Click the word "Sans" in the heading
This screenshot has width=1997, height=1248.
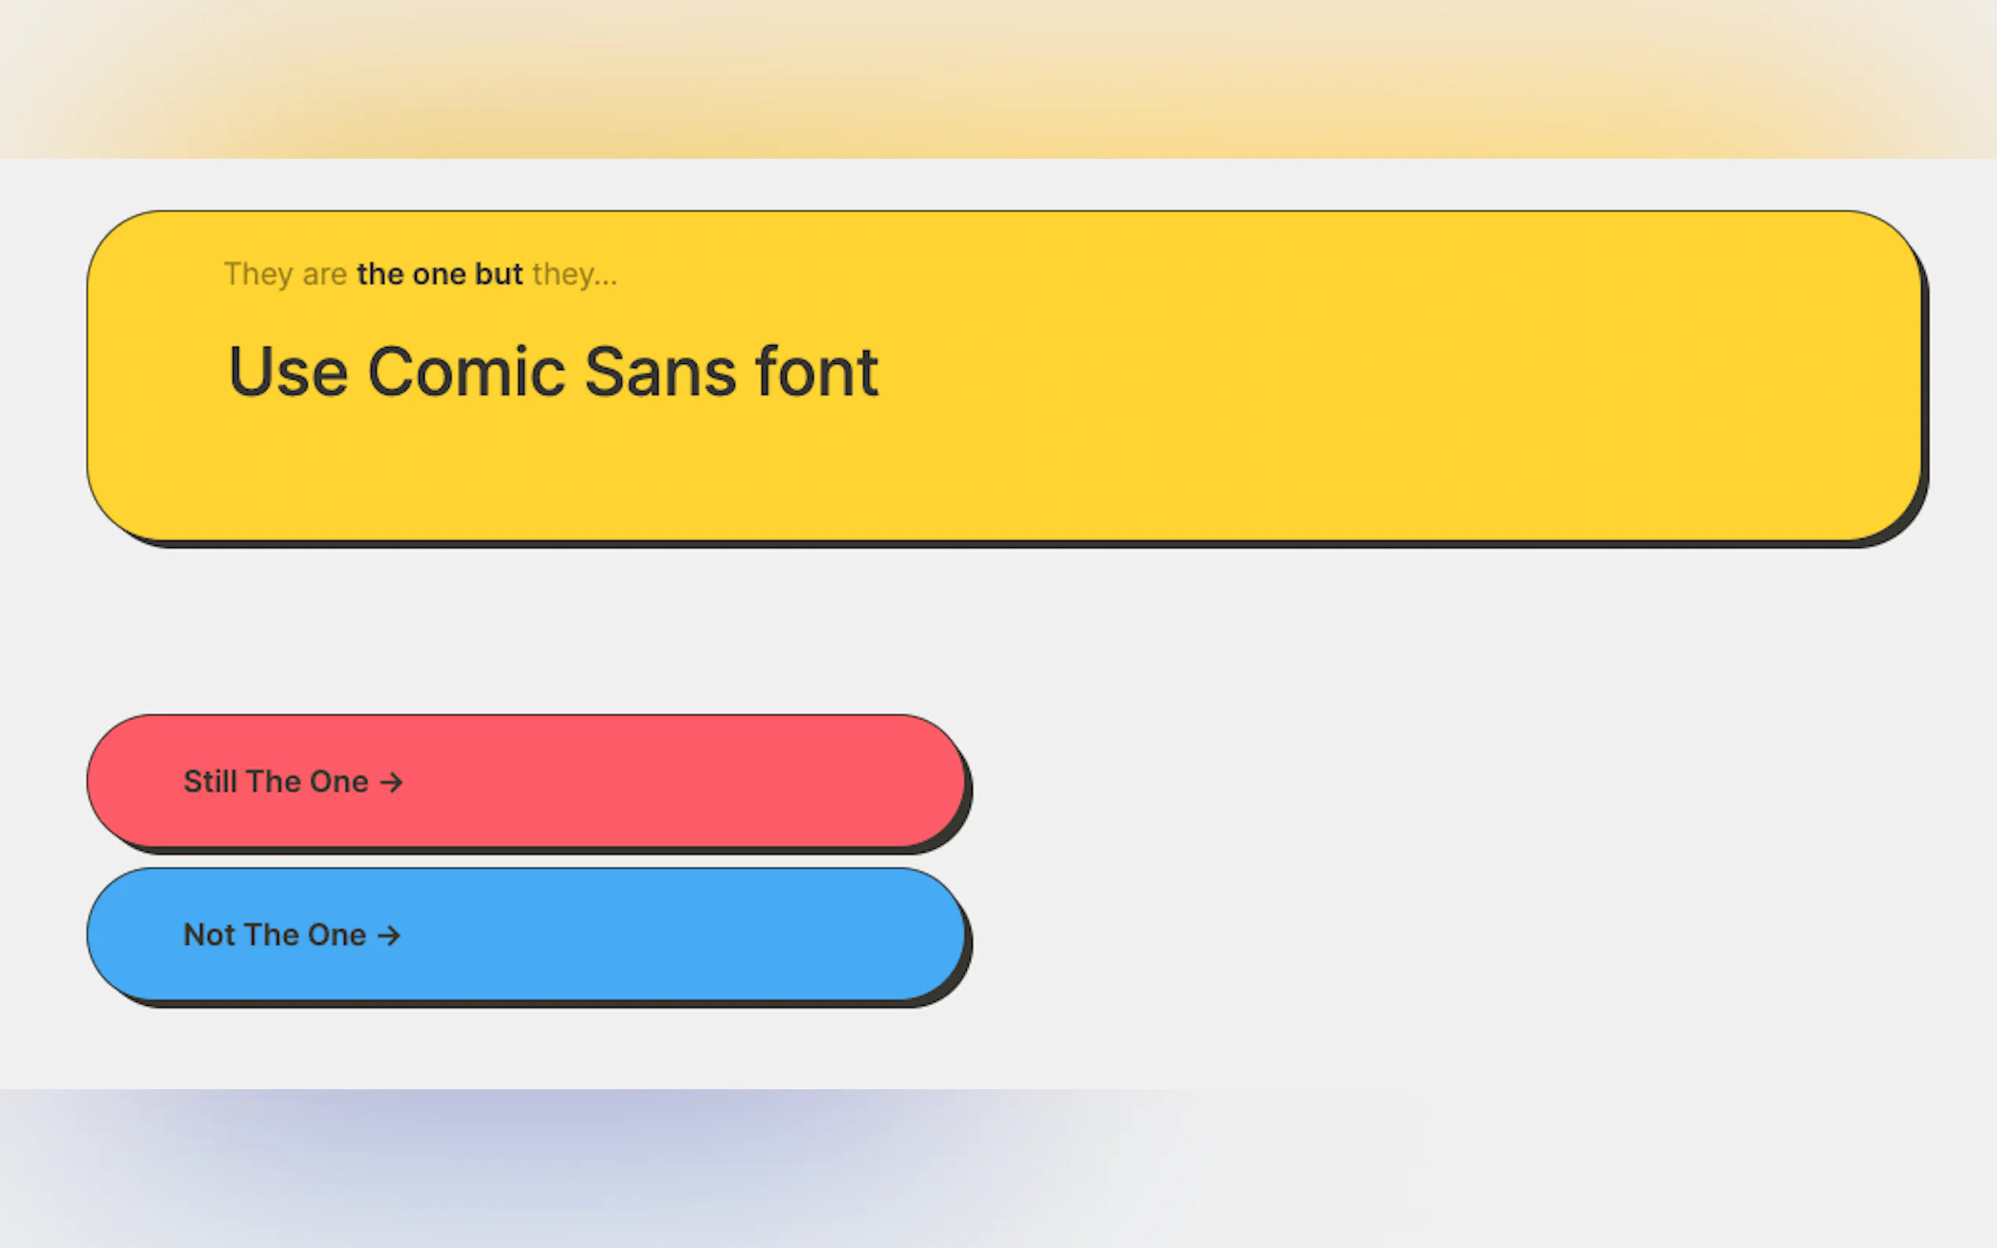(660, 373)
